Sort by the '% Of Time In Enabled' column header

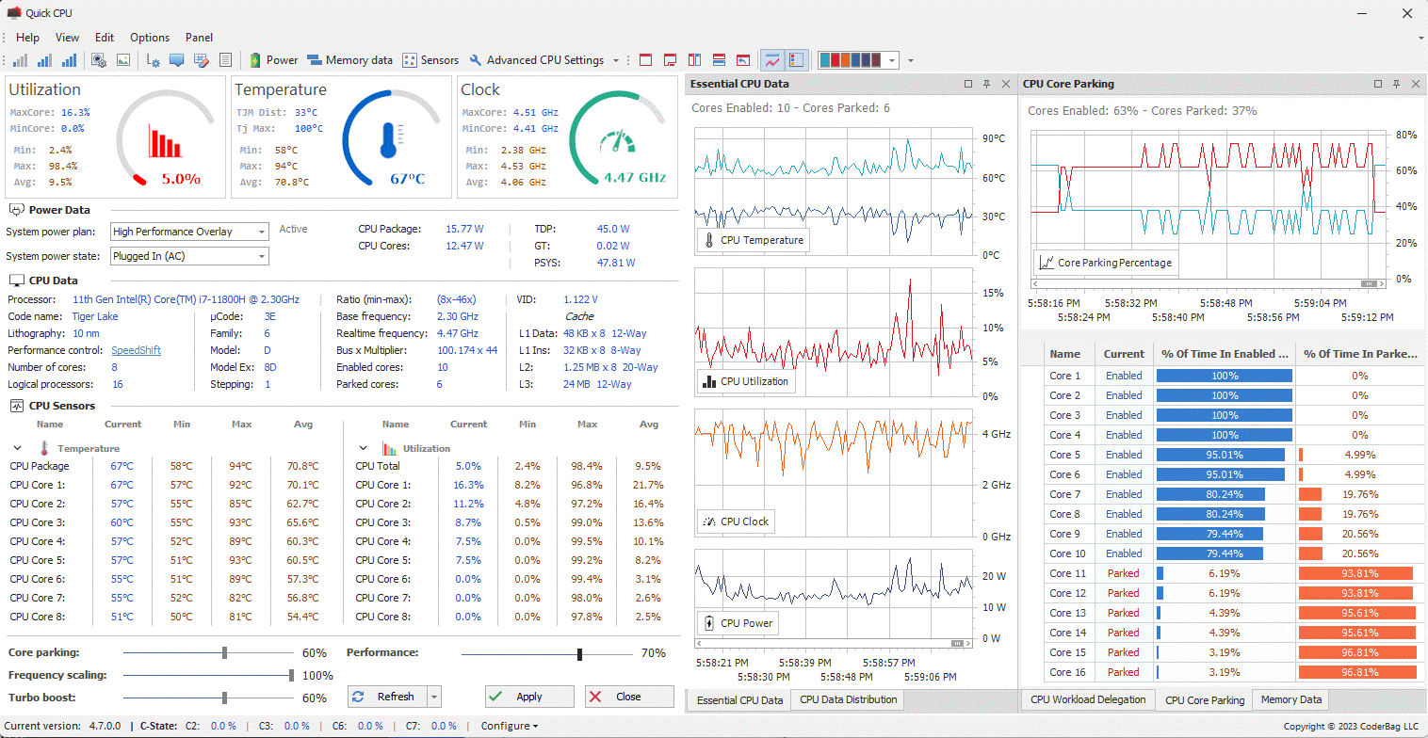click(x=1224, y=354)
